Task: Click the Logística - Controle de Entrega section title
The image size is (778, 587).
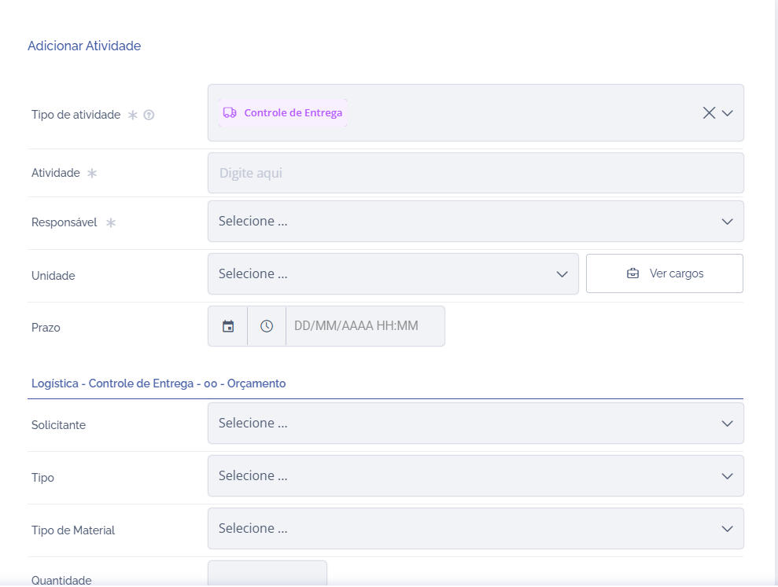Action: coord(158,383)
